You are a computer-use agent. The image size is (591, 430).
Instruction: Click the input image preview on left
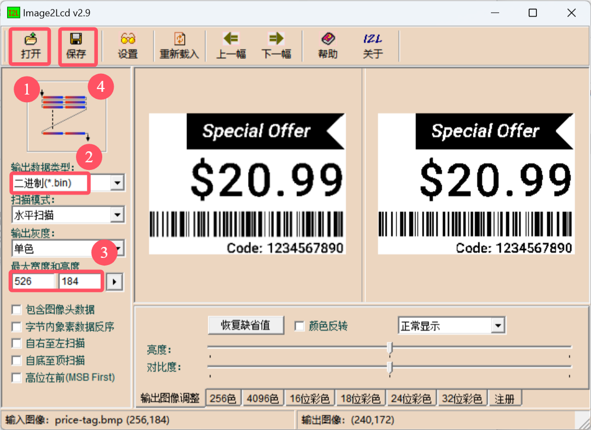click(x=247, y=184)
